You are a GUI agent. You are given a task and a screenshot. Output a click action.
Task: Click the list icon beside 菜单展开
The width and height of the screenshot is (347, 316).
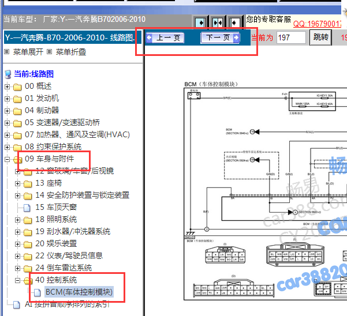(7, 52)
